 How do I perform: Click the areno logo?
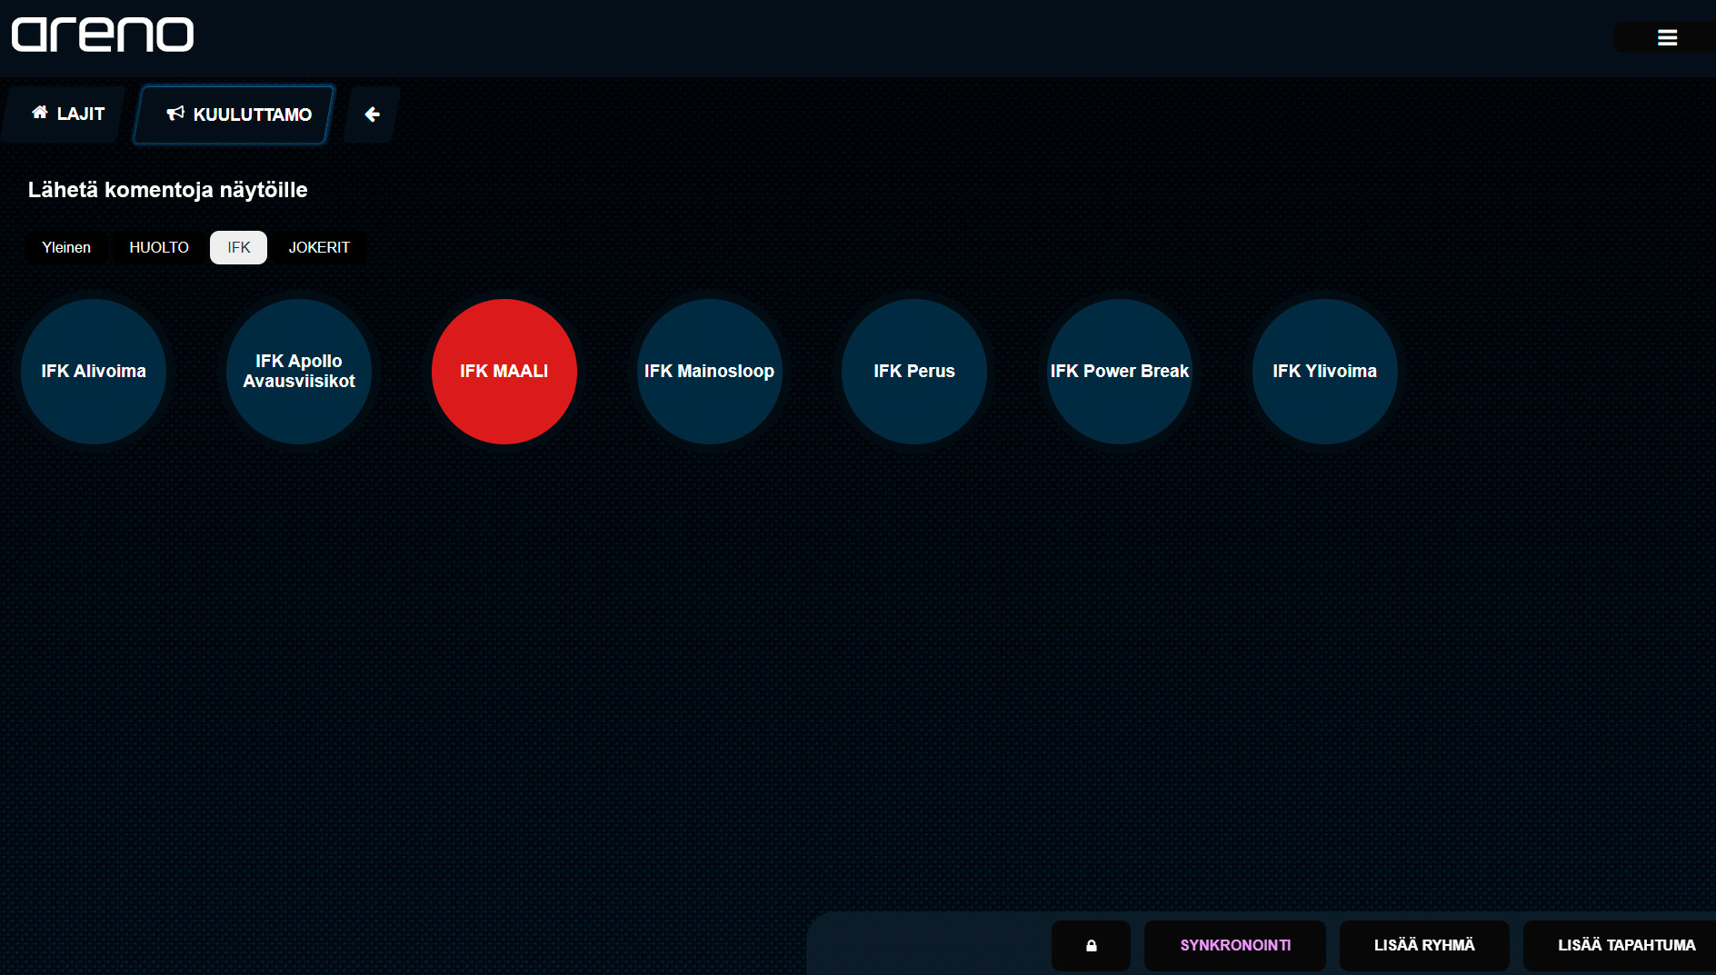103,35
